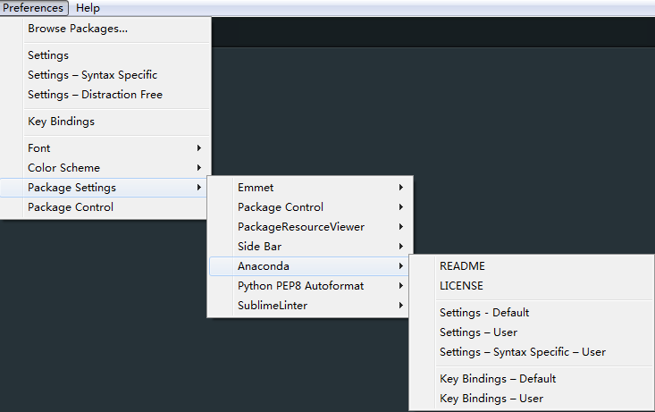
Task: Expand Python PEP8 Autoformat submenu
Action: pyautogui.click(x=308, y=285)
